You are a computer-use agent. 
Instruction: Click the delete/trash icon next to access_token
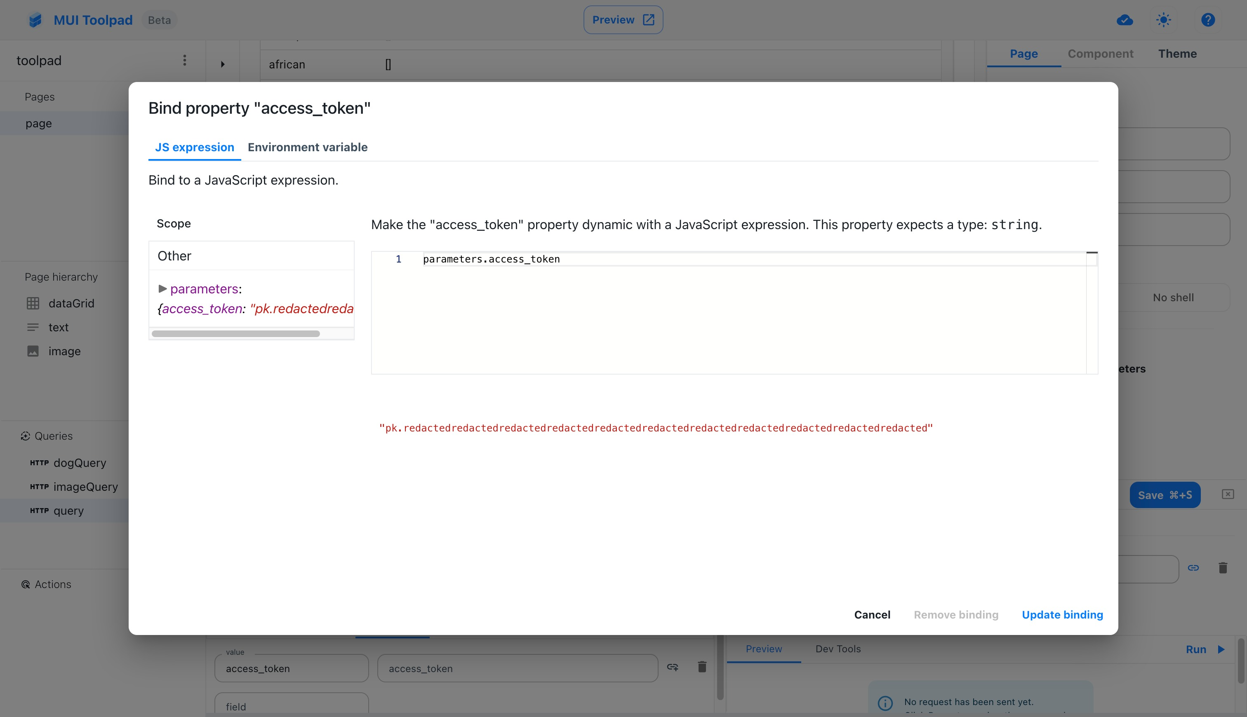point(701,668)
